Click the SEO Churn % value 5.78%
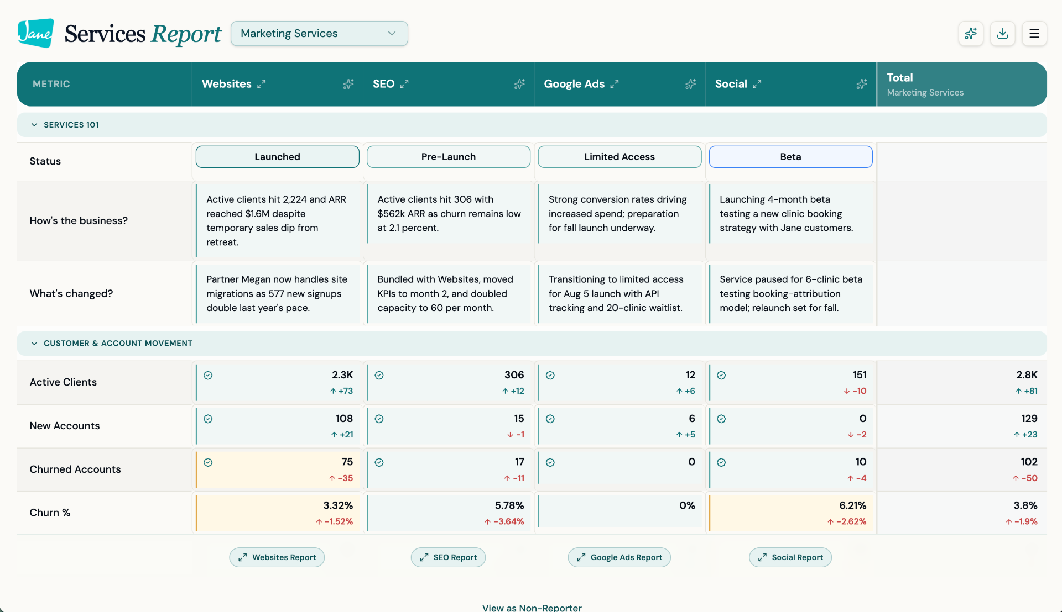 pyautogui.click(x=509, y=505)
